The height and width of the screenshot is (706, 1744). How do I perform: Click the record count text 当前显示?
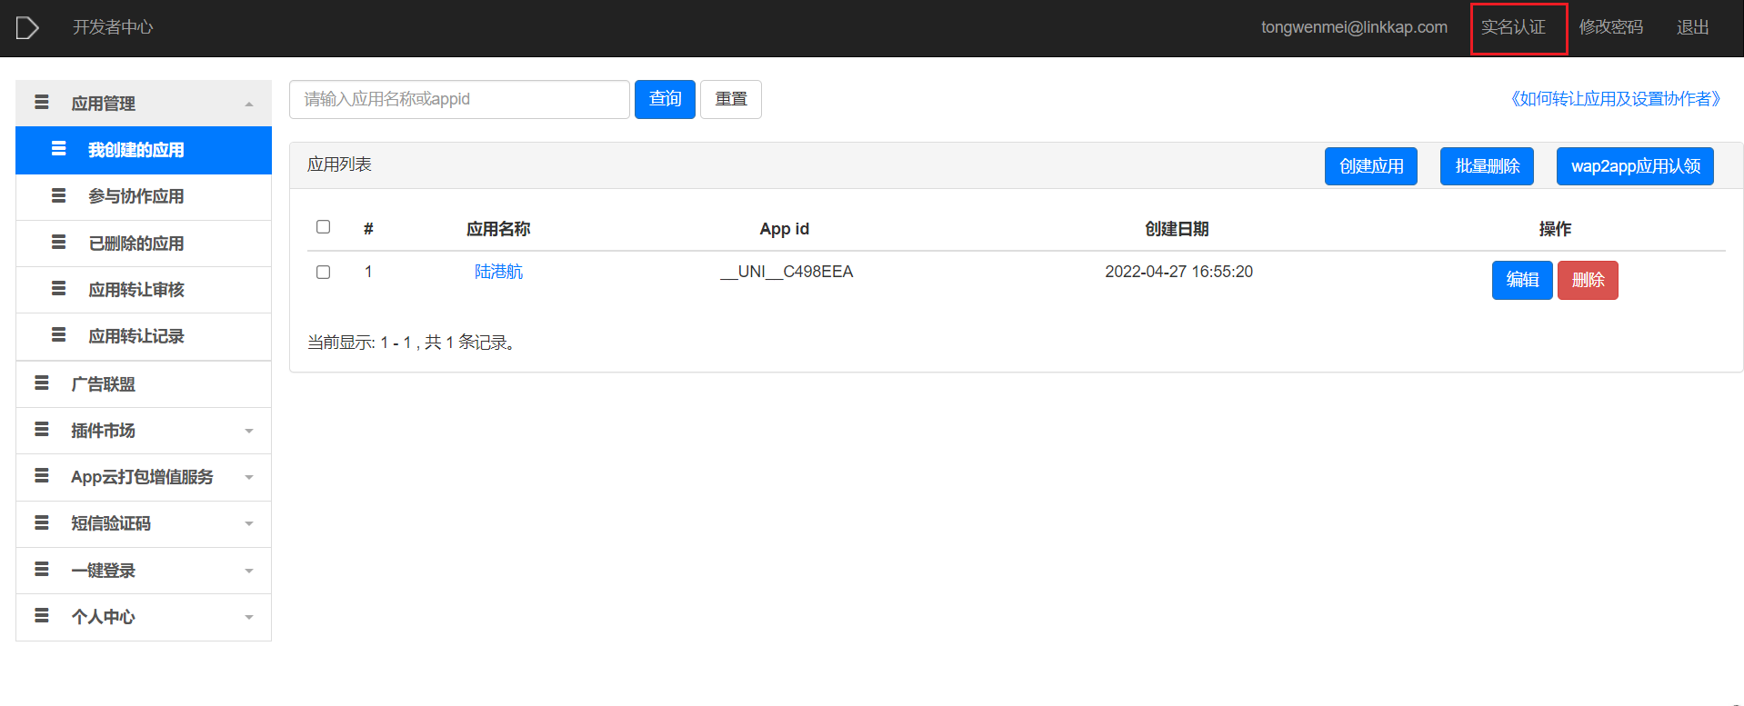(413, 343)
